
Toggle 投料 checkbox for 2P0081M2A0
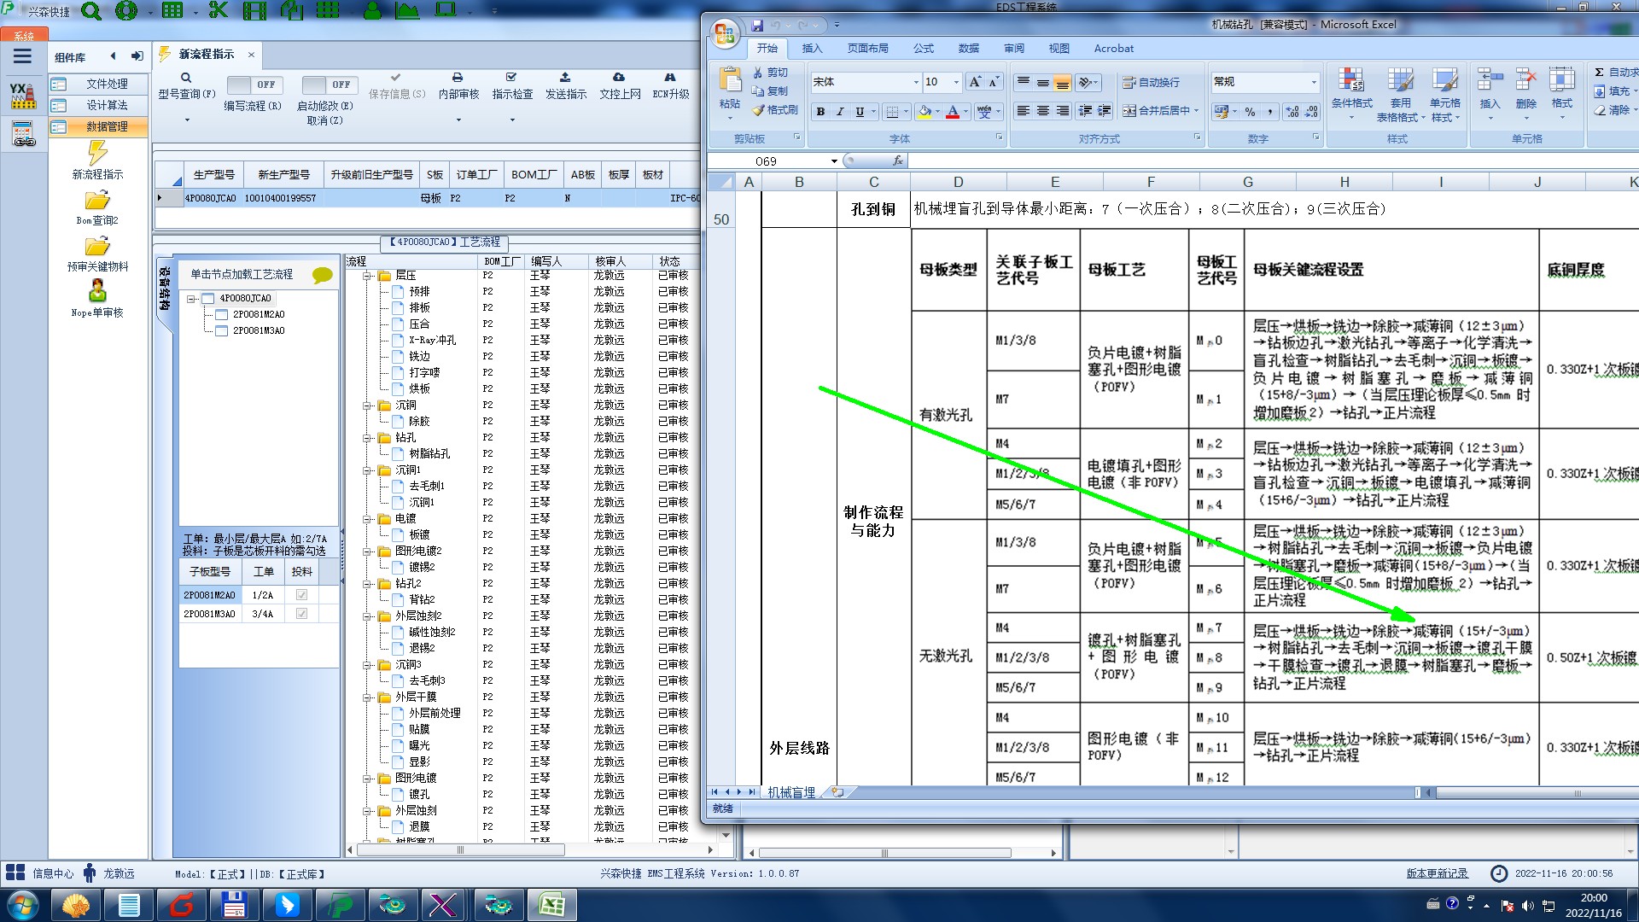(x=301, y=595)
